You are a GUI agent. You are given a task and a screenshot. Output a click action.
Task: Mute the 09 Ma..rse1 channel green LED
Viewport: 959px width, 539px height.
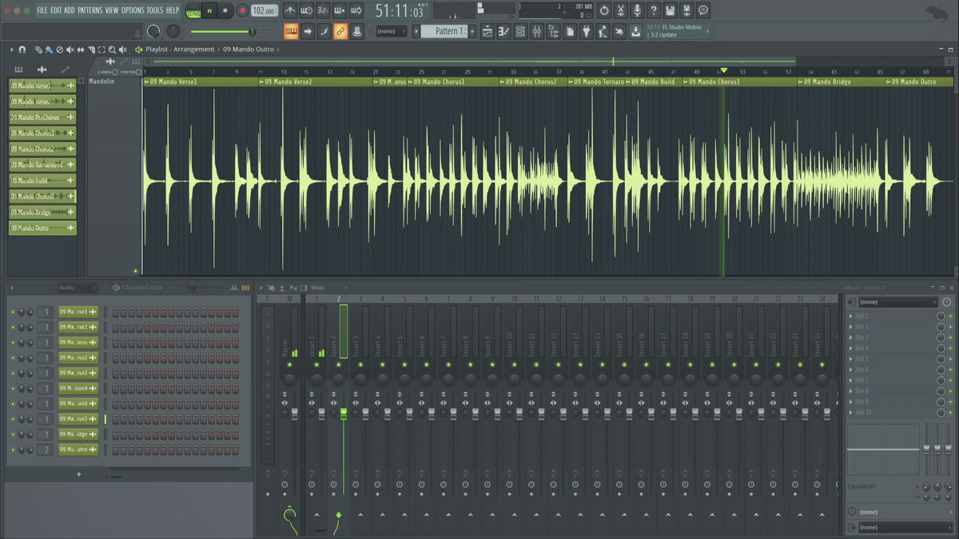click(x=13, y=312)
